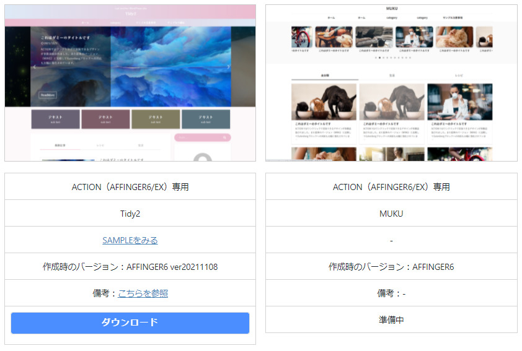This screenshot has width=522, height=351.
Task: Follow the こちらを参照 link
Action: pyautogui.click(x=143, y=293)
